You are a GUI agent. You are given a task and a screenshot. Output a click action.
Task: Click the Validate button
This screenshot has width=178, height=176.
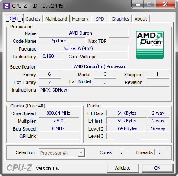123,168
